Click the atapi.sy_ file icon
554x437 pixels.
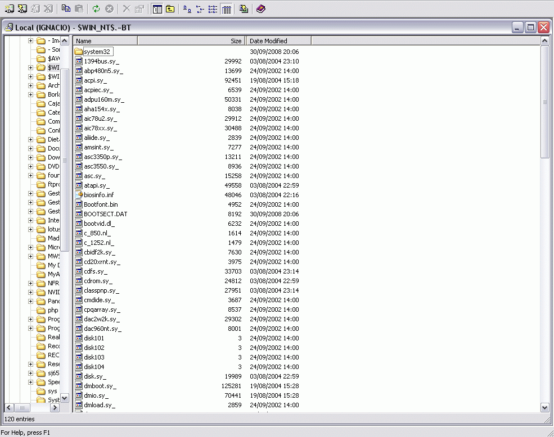(78, 185)
